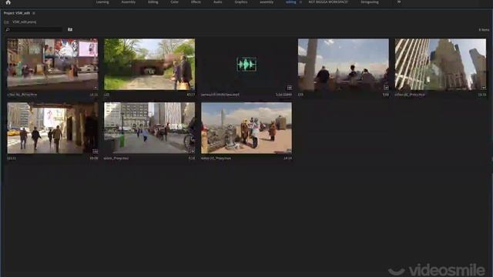Expand workspace overflow double-arrow menu
This screenshot has height=277, width=493.
[x=399, y=2]
